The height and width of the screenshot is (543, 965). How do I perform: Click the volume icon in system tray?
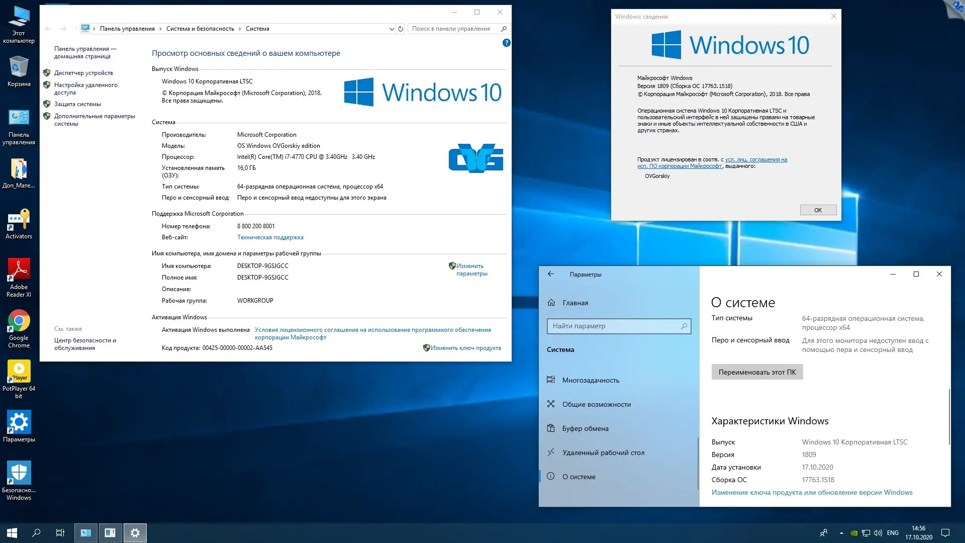click(878, 533)
